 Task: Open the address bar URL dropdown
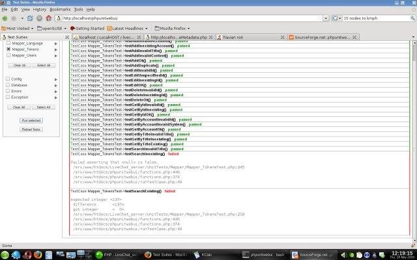(326, 18)
